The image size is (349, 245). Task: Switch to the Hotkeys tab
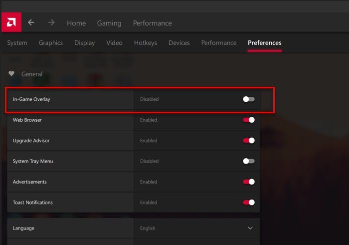(x=146, y=43)
